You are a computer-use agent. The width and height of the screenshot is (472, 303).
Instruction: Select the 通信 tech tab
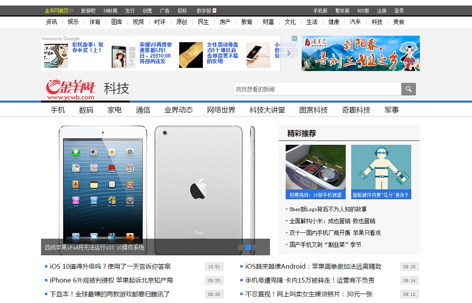pos(143,110)
